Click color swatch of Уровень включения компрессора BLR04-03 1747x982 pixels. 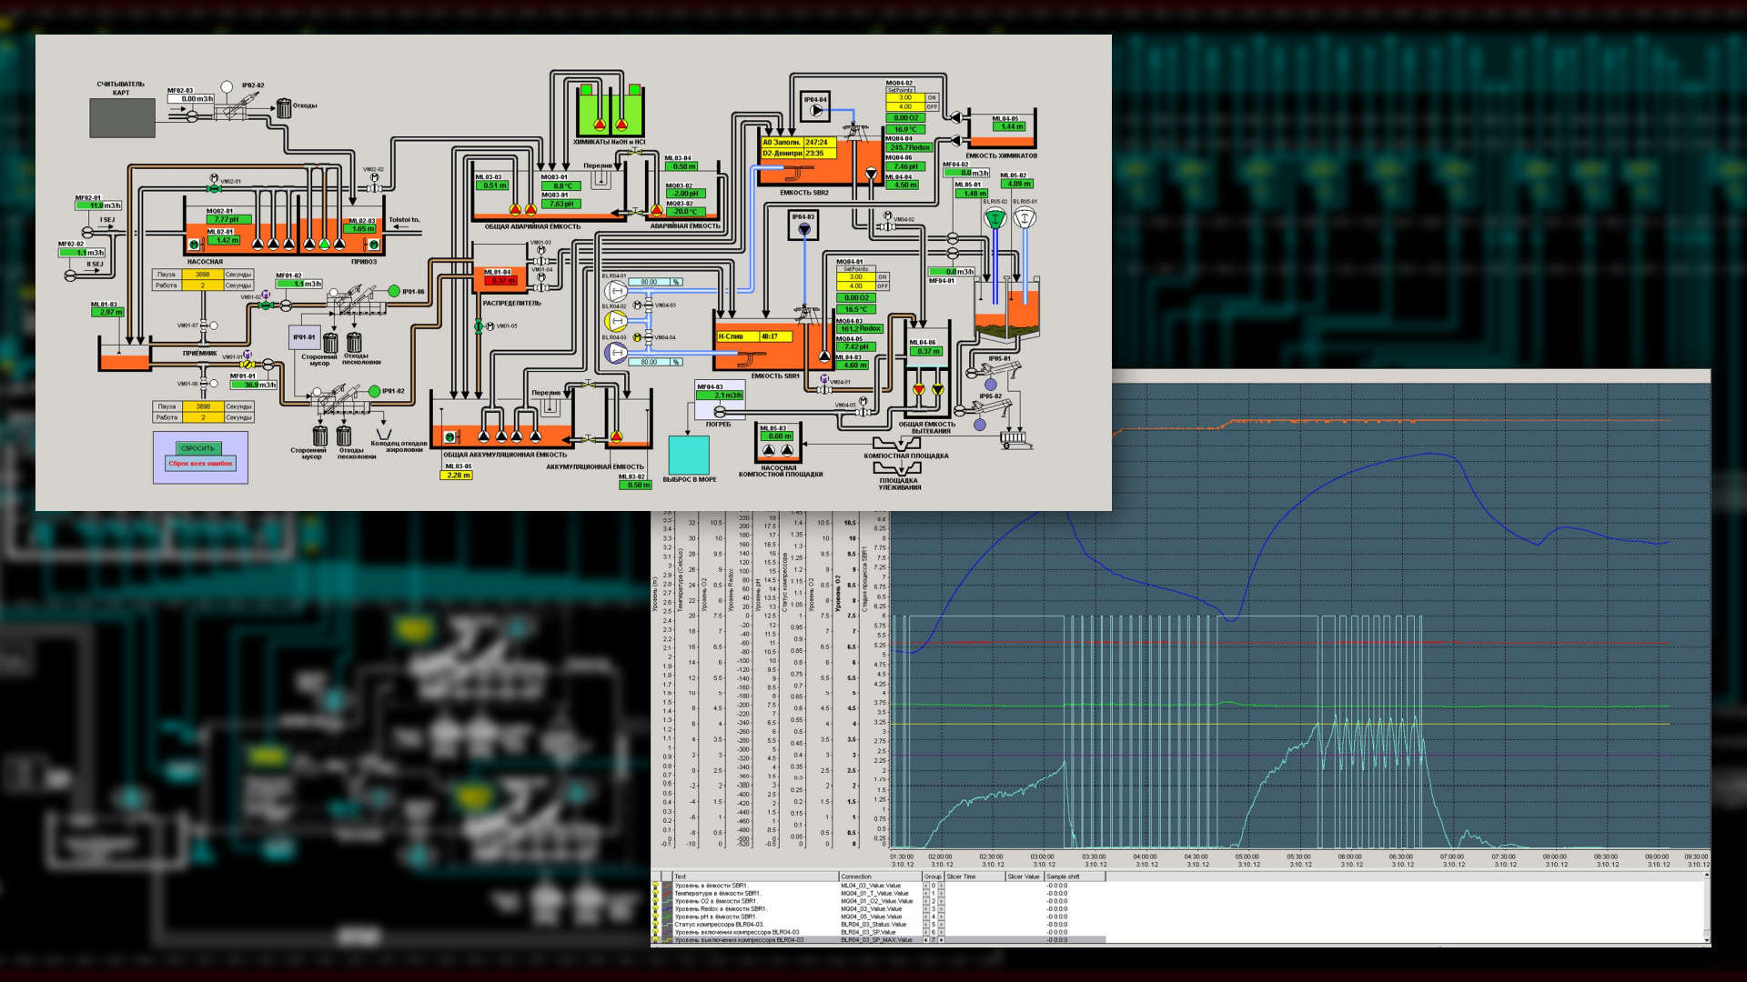tap(667, 932)
